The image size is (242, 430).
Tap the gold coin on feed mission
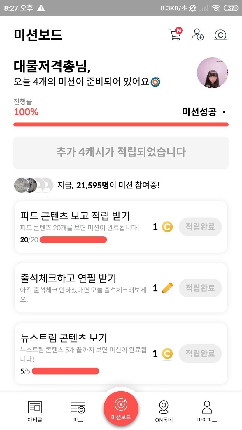167,227
